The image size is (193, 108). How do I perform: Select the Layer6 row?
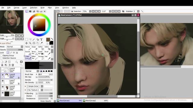(x=11, y=88)
